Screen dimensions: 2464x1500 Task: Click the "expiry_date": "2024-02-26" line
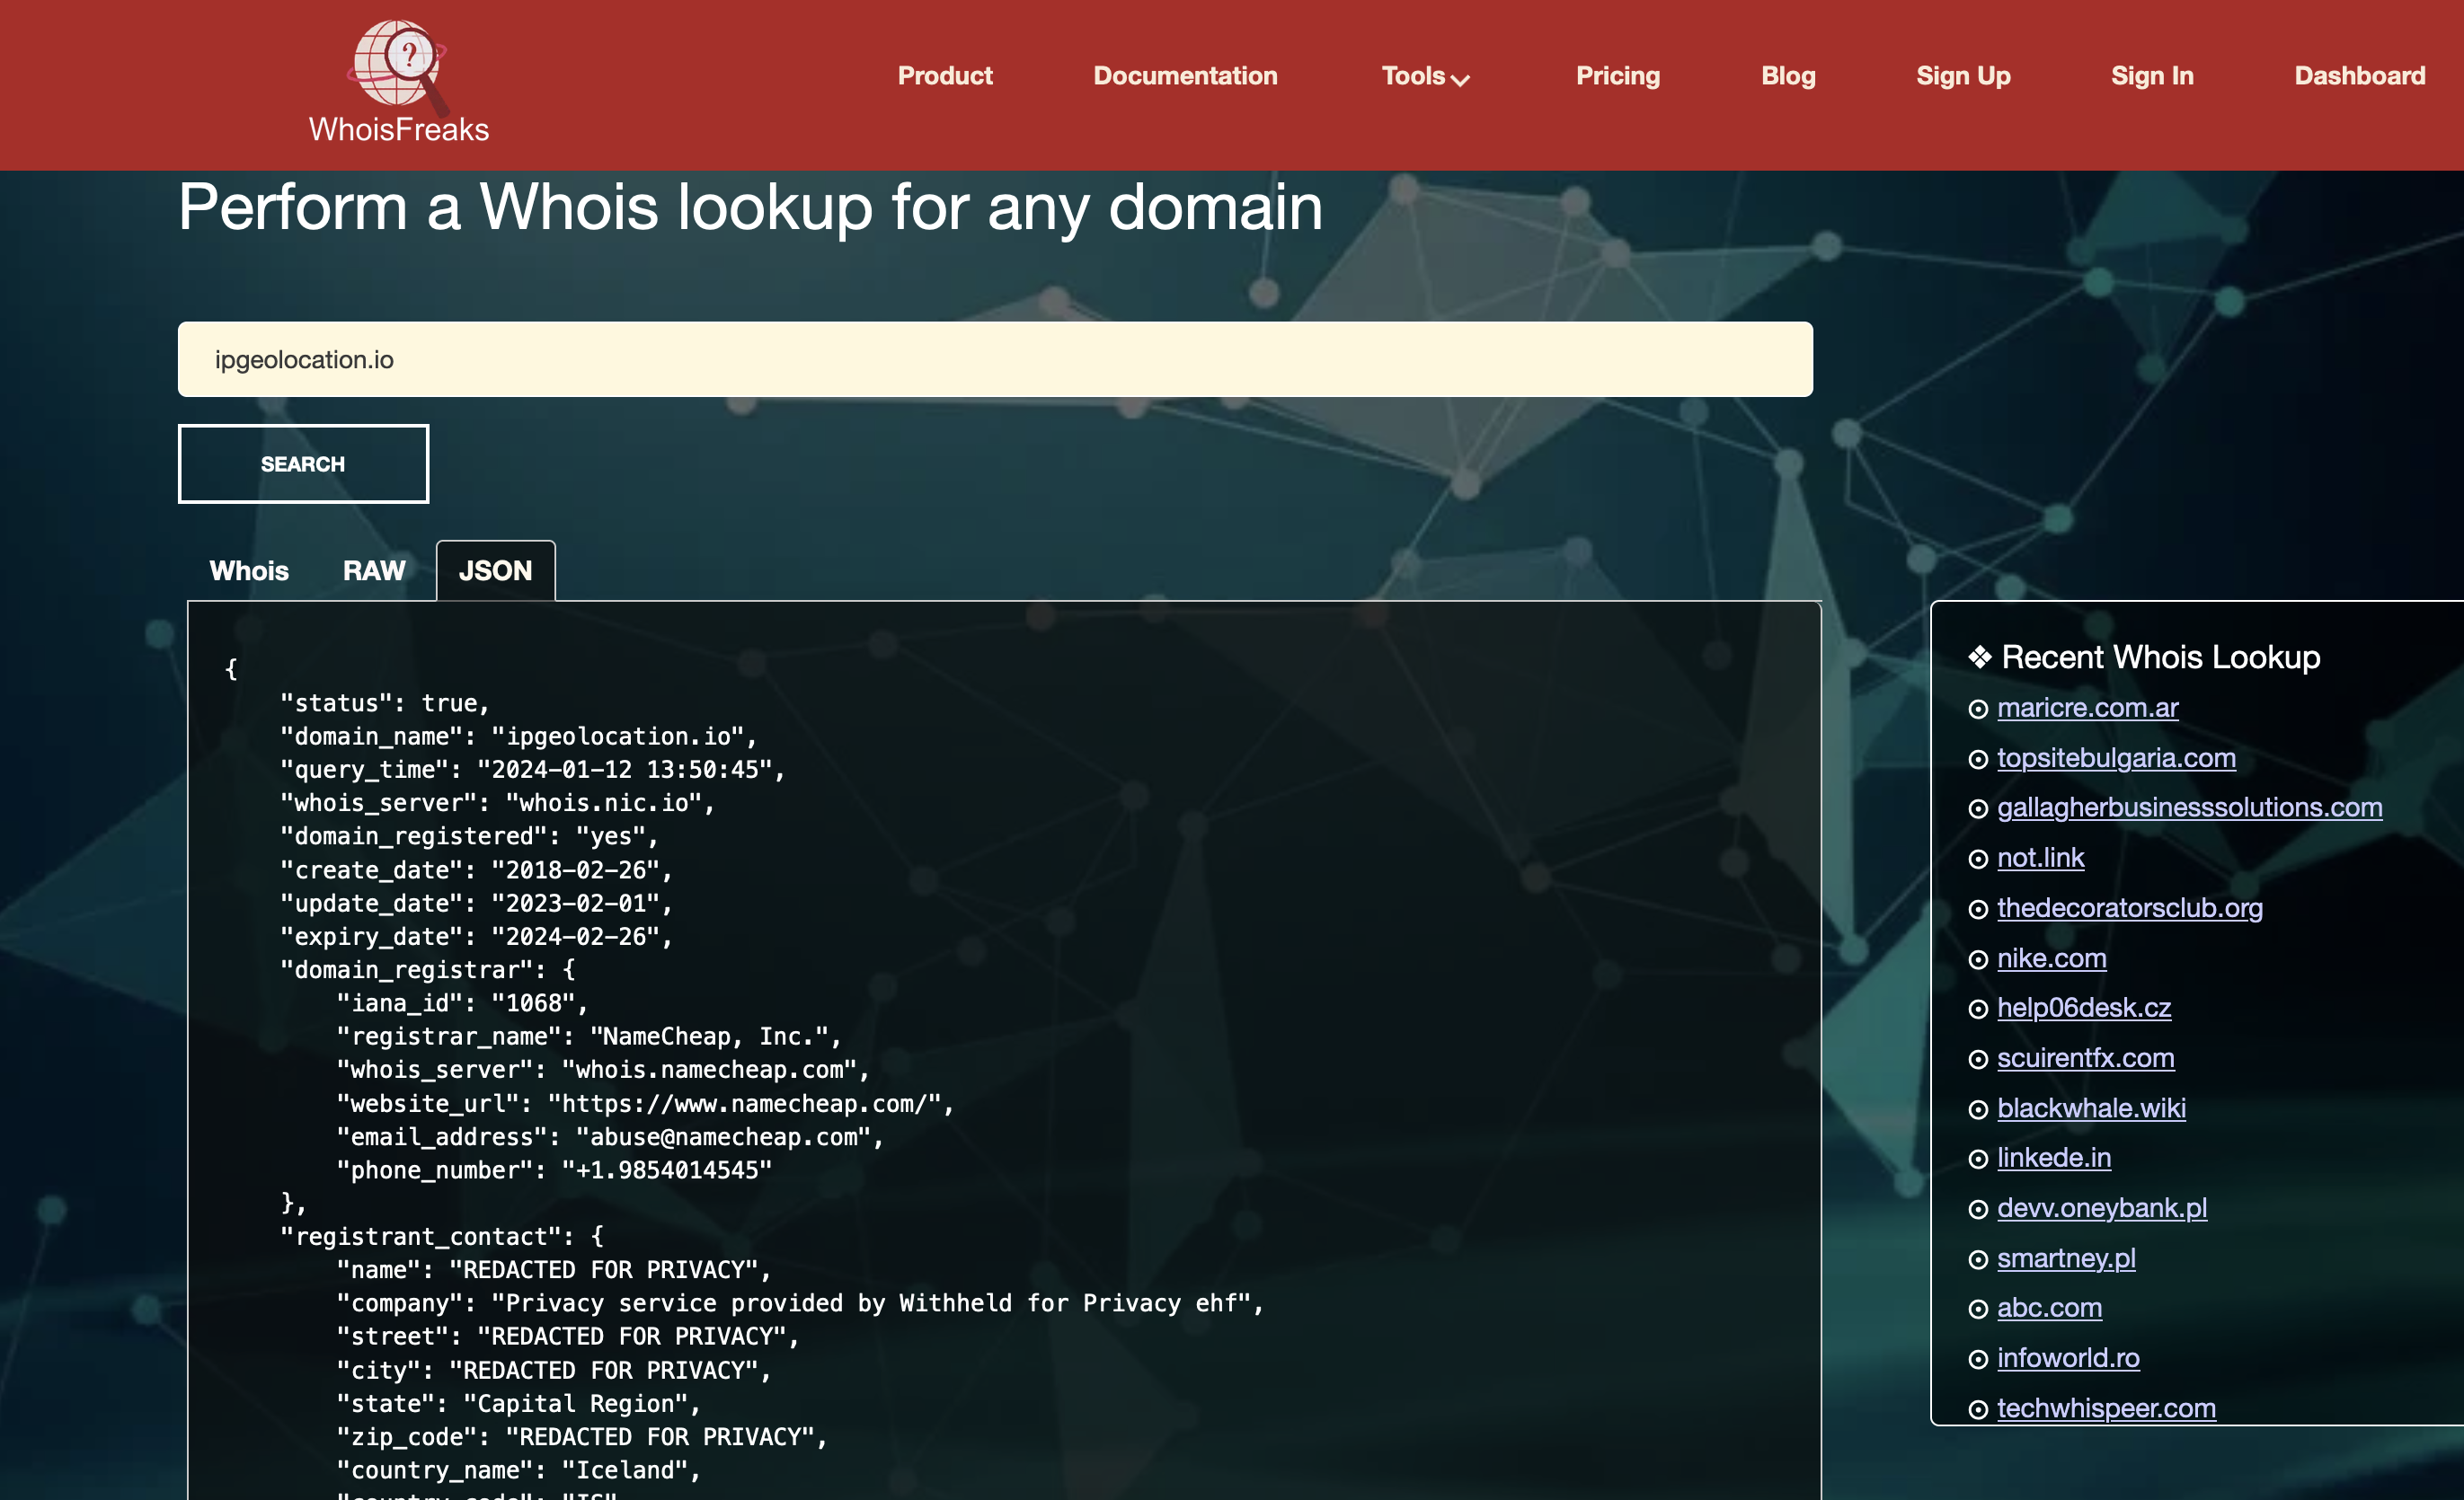tap(476, 936)
